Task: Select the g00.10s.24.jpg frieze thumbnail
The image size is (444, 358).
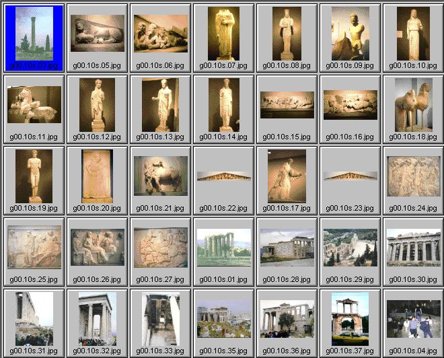Action: click(x=413, y=176)
